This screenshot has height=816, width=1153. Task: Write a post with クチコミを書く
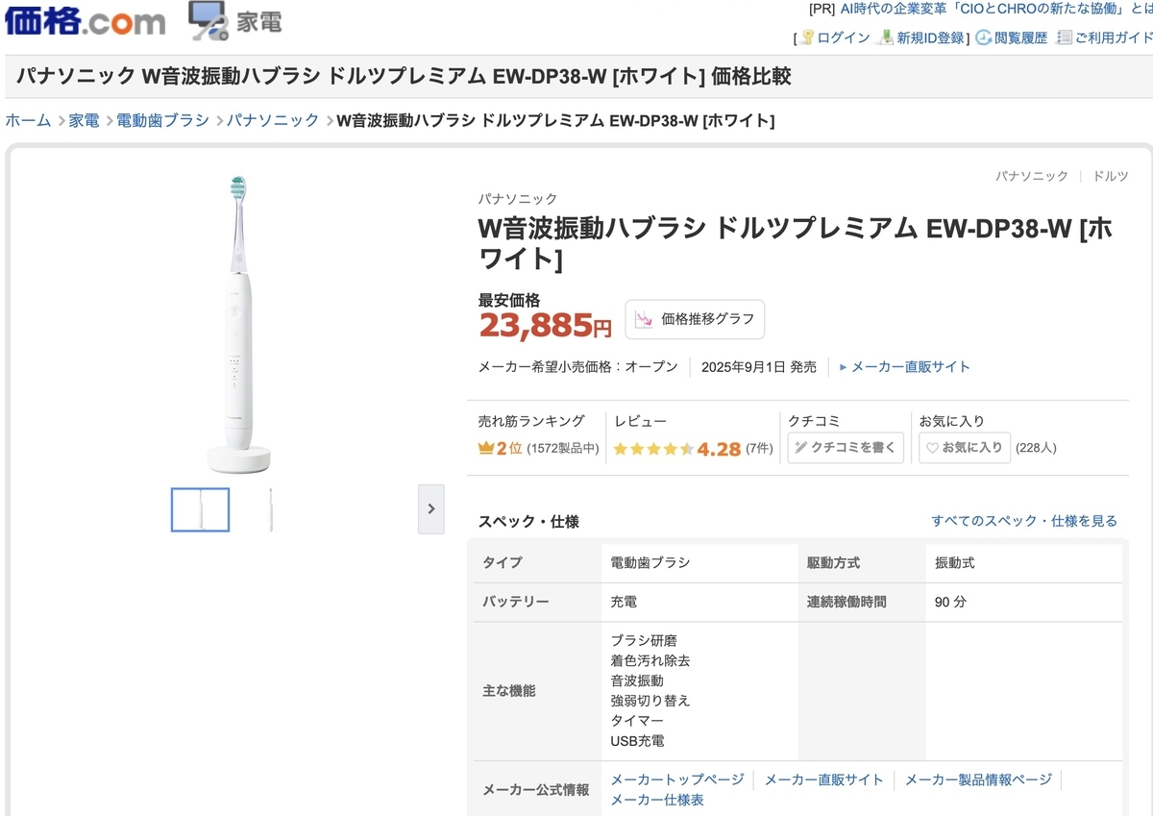pyautogui.click(x=846, y=448)
